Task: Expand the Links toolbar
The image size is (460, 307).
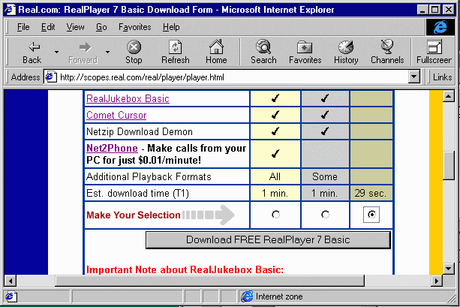Action: coord(442,77)
